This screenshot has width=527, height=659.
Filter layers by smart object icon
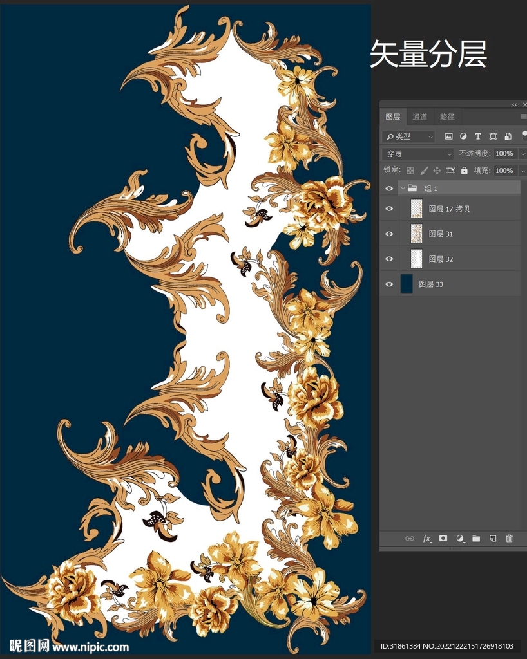508,136
